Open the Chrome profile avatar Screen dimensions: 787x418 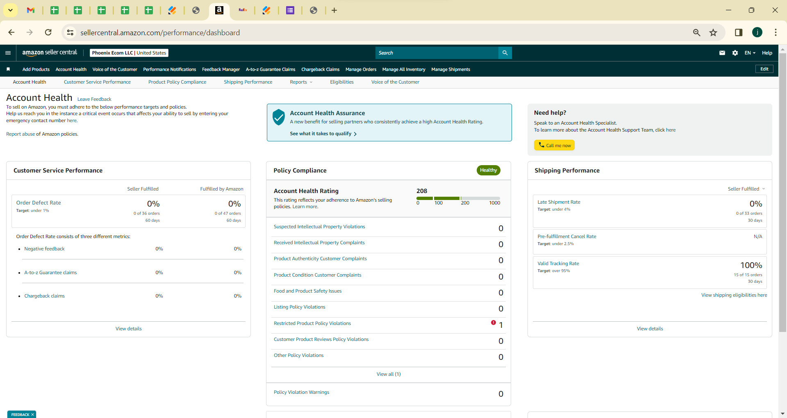(x=757, y=32)
